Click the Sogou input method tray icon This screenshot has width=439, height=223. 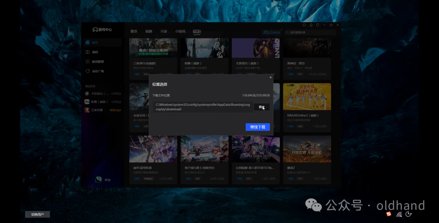coord(389,214)
